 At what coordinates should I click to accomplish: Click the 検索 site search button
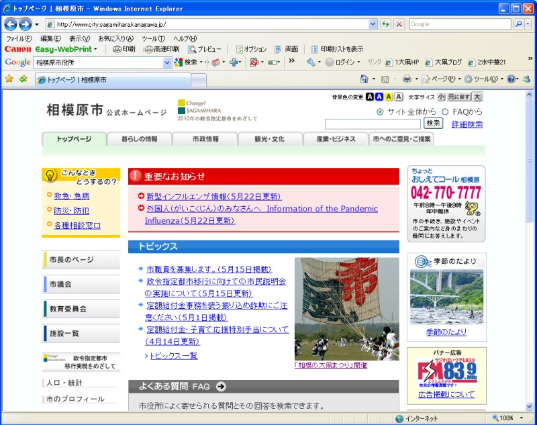tap(434, 124)
